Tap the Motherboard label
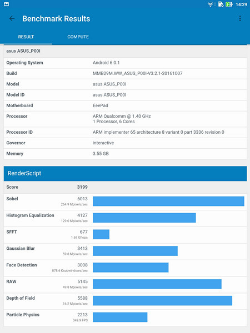Image resolution: width=250 pixels, height=333 pixels. [x=19, y=105]
